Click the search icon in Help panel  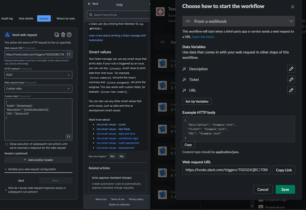pyautogui.click(x=91, y=15)
